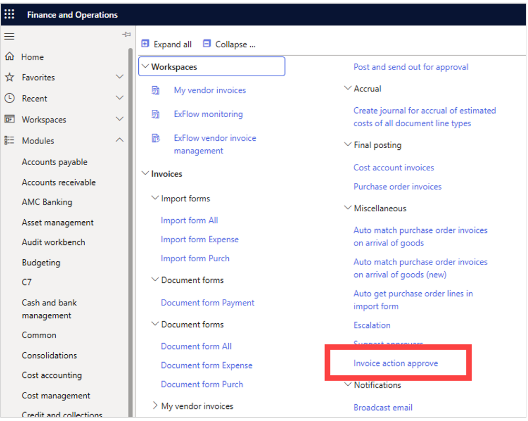Go to Home in sidebar
Screen dimensions: 528x421
[32, 57]
